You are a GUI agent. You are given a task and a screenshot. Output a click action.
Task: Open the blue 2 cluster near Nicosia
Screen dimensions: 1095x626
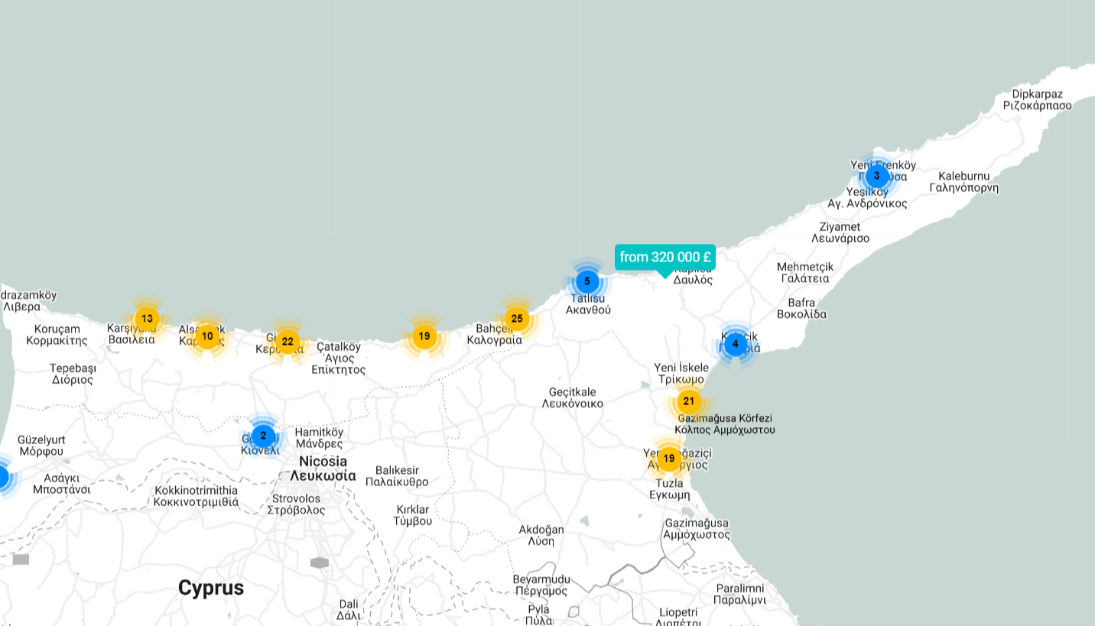[263, 436]
